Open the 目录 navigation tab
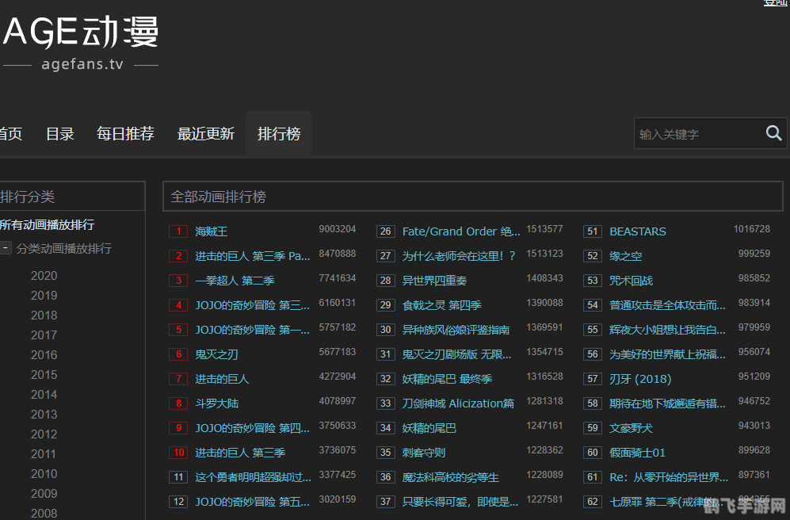The width and height of the screenshot is (790, 520). click(60, 134)
